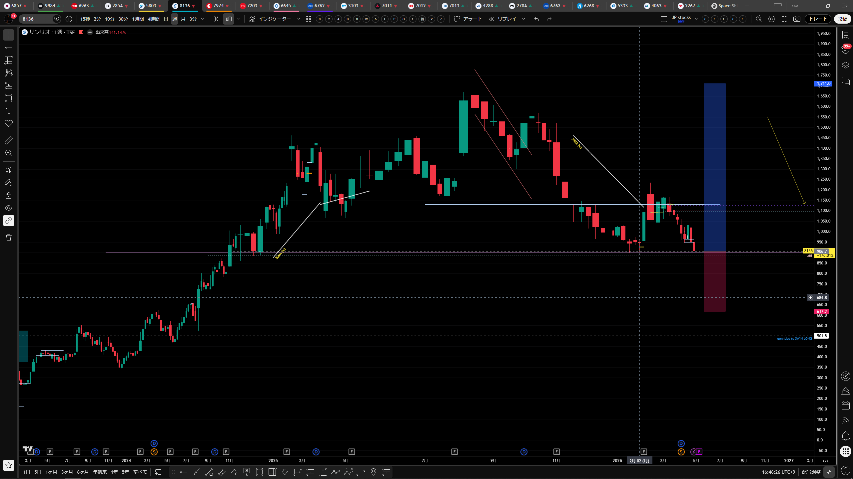
Task: Select the すべて all date range
Action: [x=140, y=472]
